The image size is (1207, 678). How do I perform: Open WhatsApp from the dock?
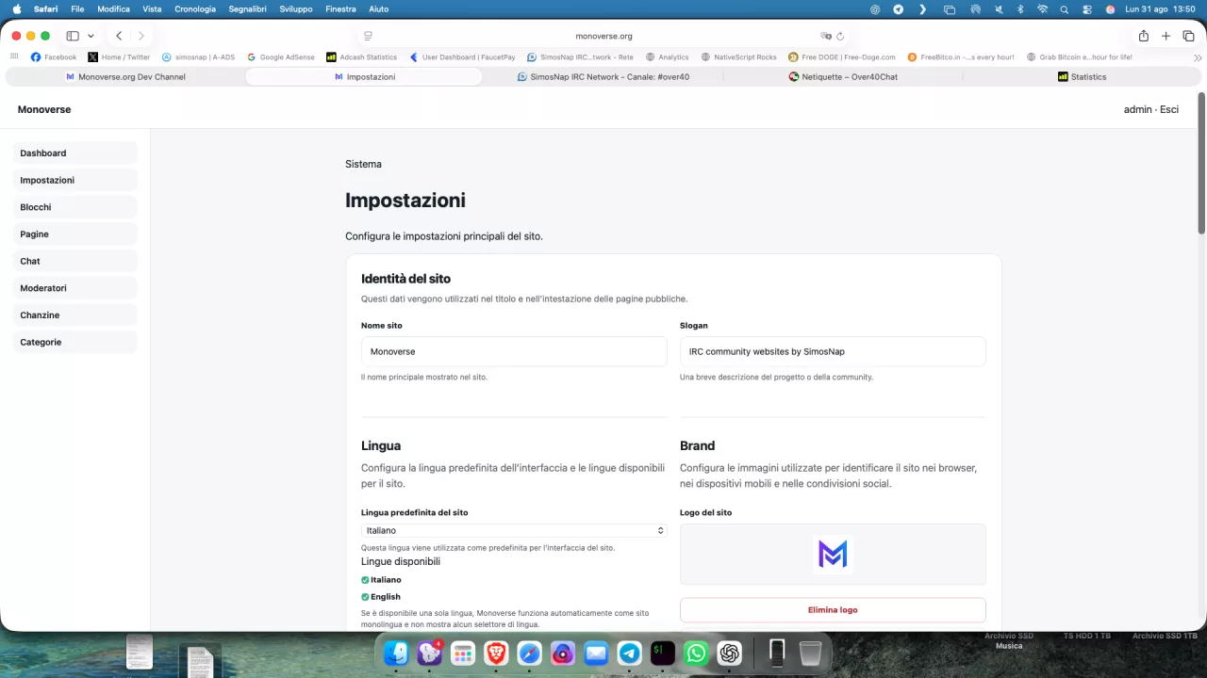pyautogui.click(x=696, y=653)
